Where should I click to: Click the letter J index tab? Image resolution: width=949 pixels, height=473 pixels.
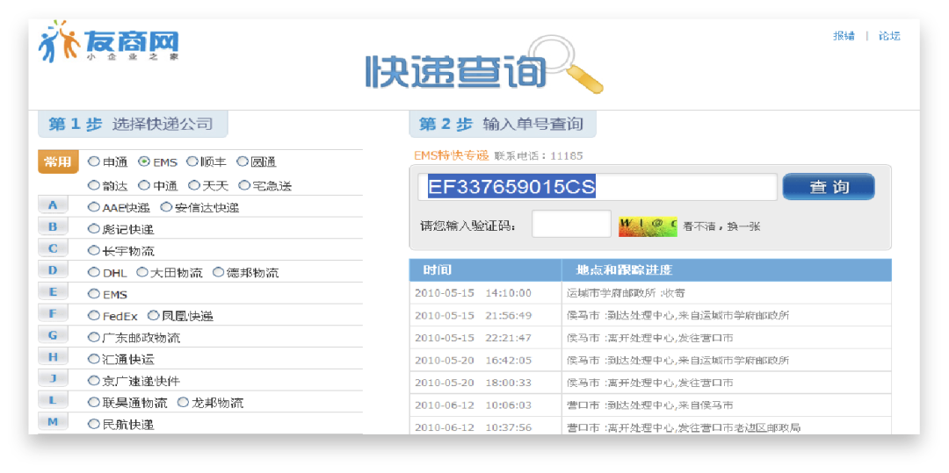click(x=53, y=379)
